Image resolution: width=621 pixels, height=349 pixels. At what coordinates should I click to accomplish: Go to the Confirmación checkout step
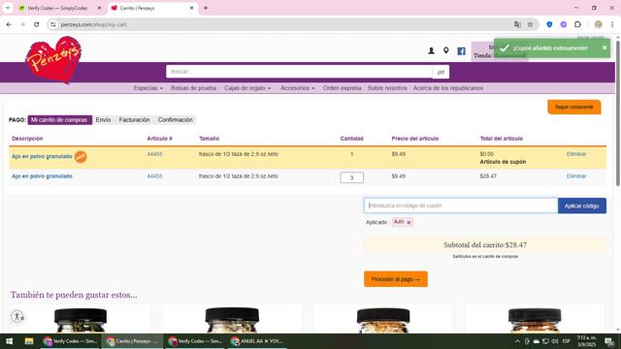pyautogui.click(x=175, y=120)
